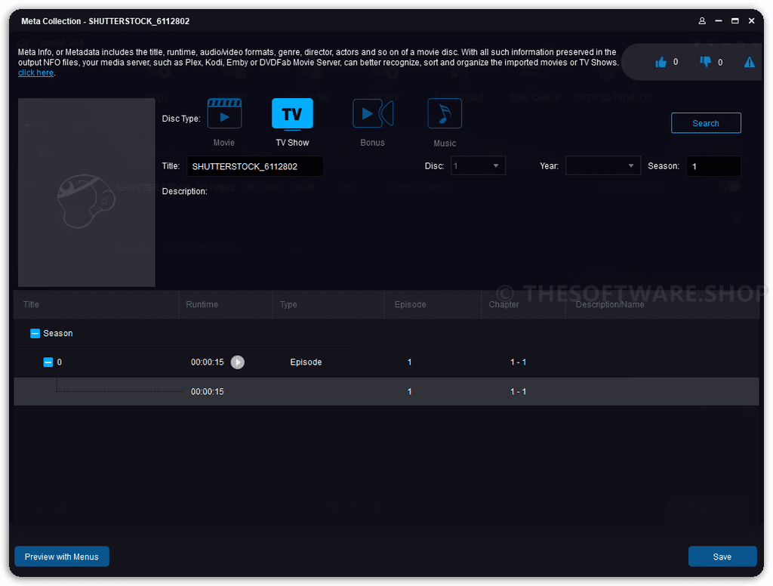Close the Meta Collection window
The height and width of the screenshot is (586, 773).
point(751,20)
